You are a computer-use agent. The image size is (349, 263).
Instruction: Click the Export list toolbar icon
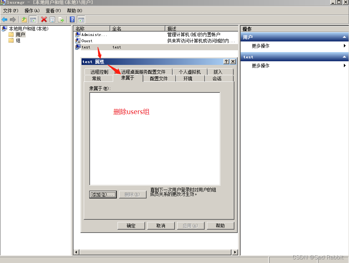(61, 20)
